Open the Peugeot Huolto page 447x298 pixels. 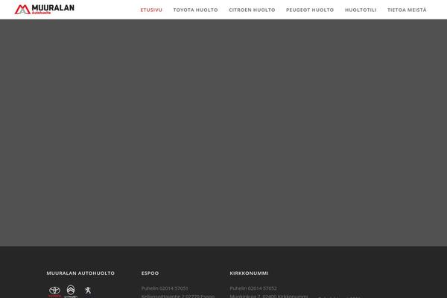(x=310, y=10)
